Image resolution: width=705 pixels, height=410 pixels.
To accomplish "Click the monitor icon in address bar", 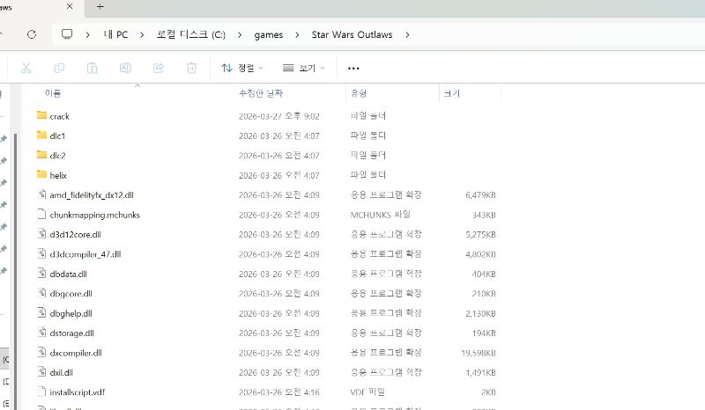I will 66,34.
